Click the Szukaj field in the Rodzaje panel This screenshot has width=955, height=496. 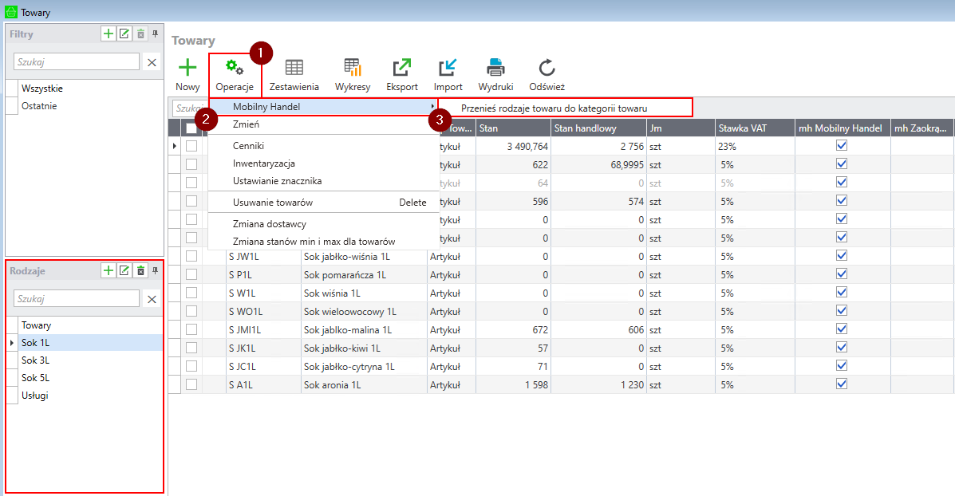[77, 299]
